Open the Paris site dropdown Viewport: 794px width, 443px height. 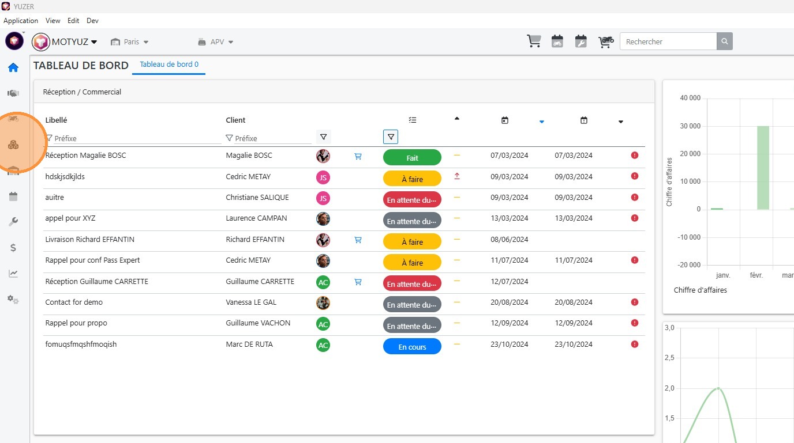tap(130, 42)
